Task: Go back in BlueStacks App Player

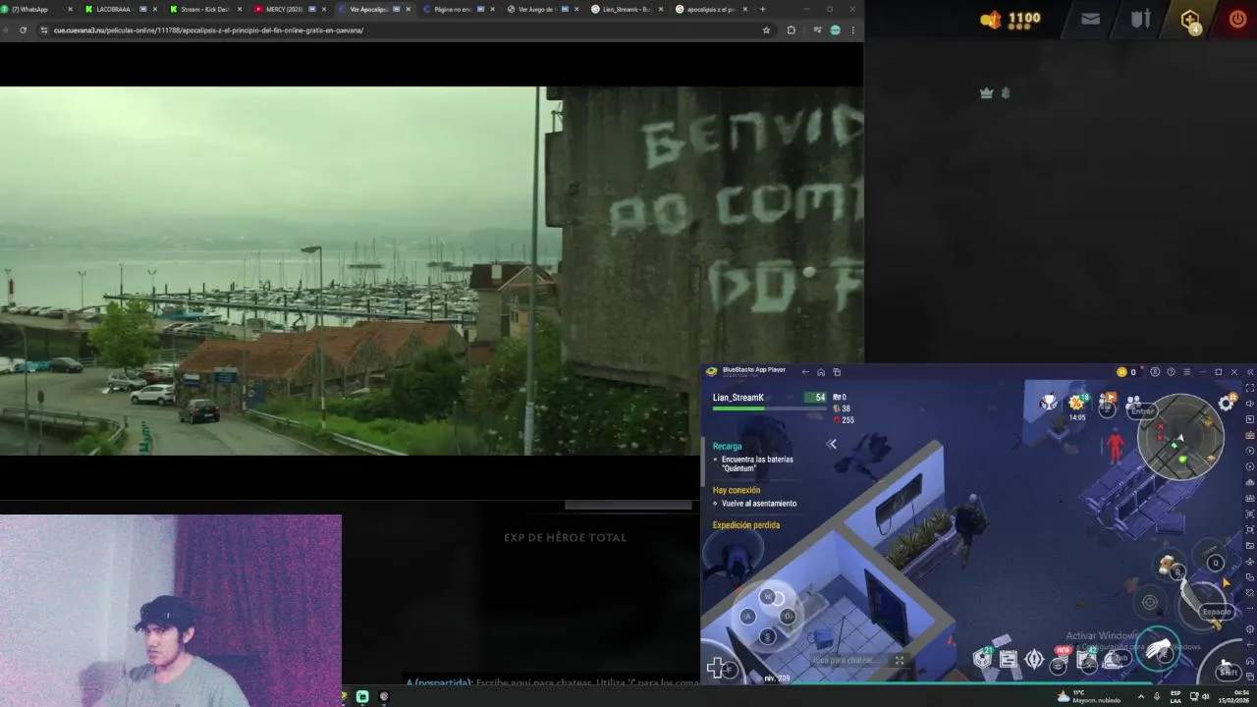Action: click(805, 372)
